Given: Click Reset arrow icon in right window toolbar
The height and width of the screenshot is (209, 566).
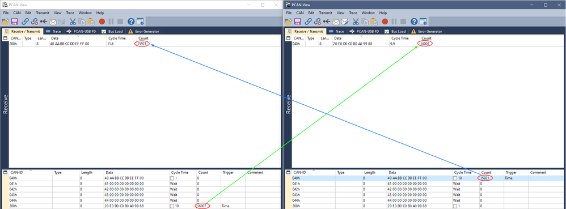Looking at the screenshot, I should (x=327, y=22).
